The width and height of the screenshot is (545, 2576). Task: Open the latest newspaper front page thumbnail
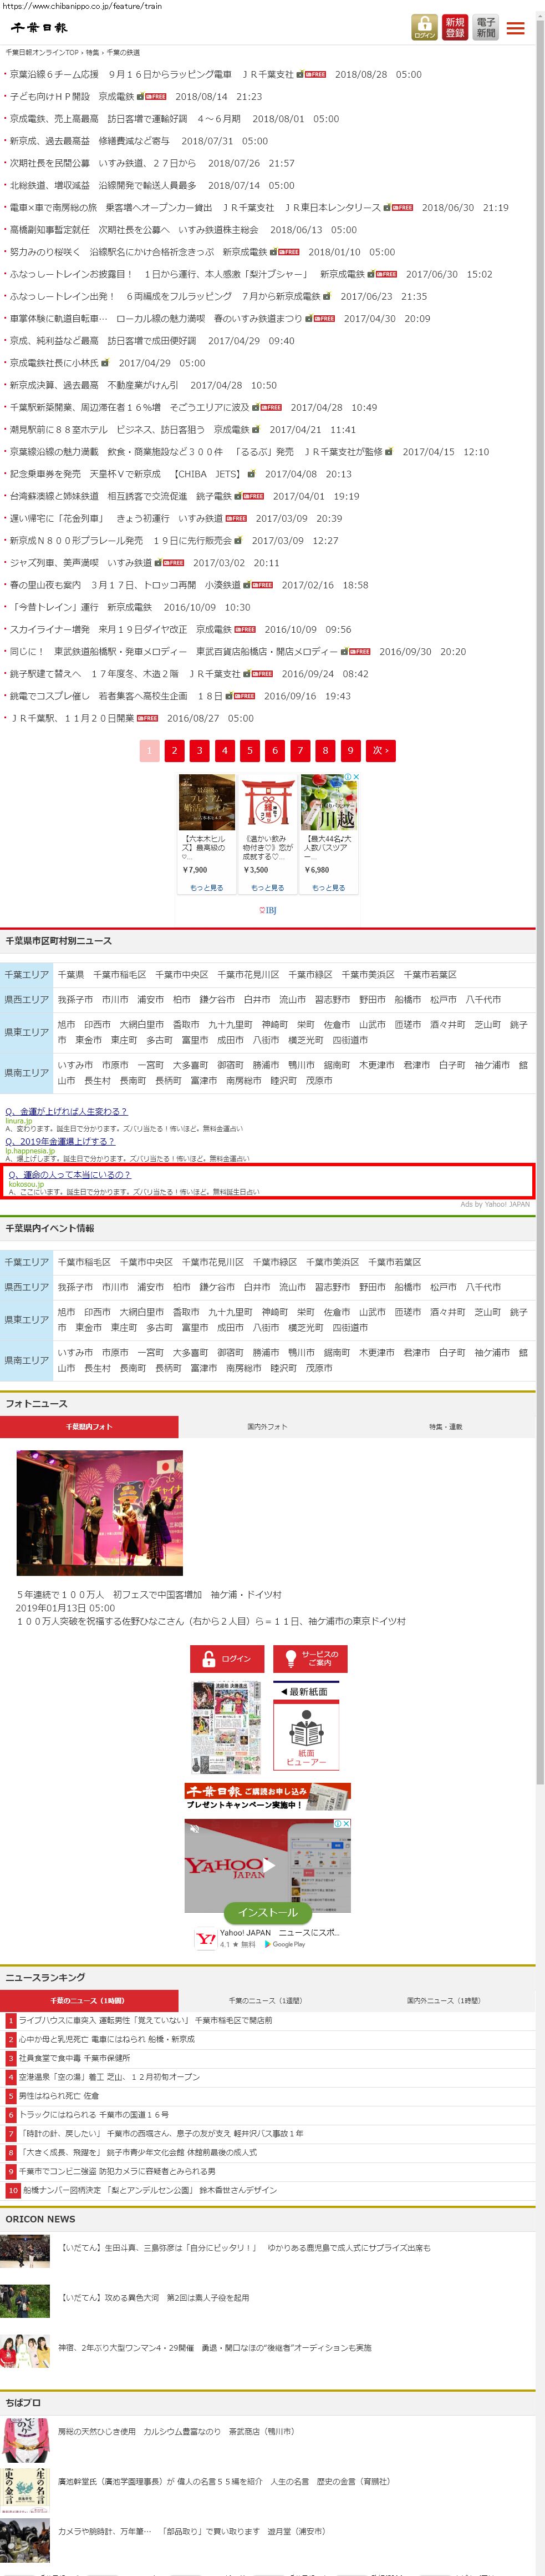pyautogui.click(x=226, y=1727)
